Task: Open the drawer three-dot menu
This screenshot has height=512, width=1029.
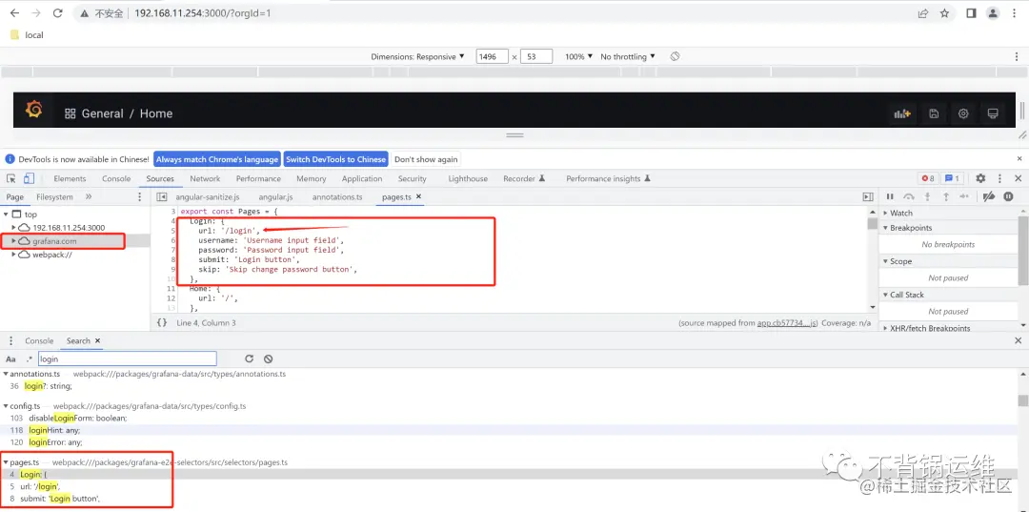Action: click(10, 340)
